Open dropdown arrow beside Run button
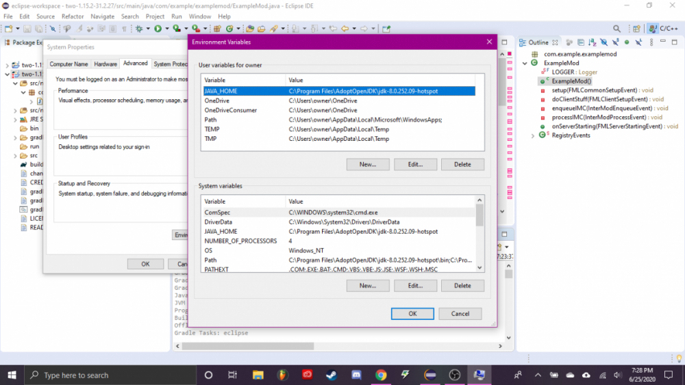The image size is (685, 385). pyautogui.click(x=167, y=29)
